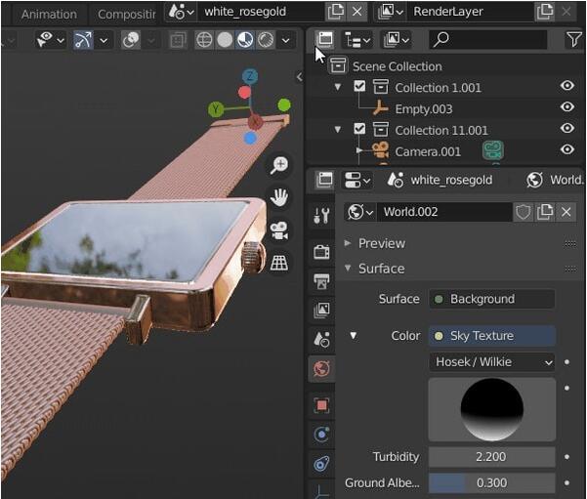Hide Collection 11.001 with eye icon

point(567,128)
